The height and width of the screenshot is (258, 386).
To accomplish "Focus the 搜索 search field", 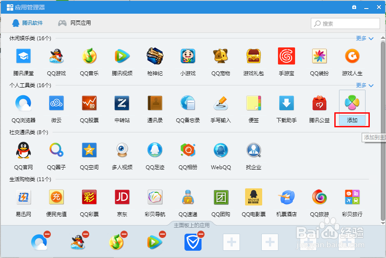I will (345, 23).
